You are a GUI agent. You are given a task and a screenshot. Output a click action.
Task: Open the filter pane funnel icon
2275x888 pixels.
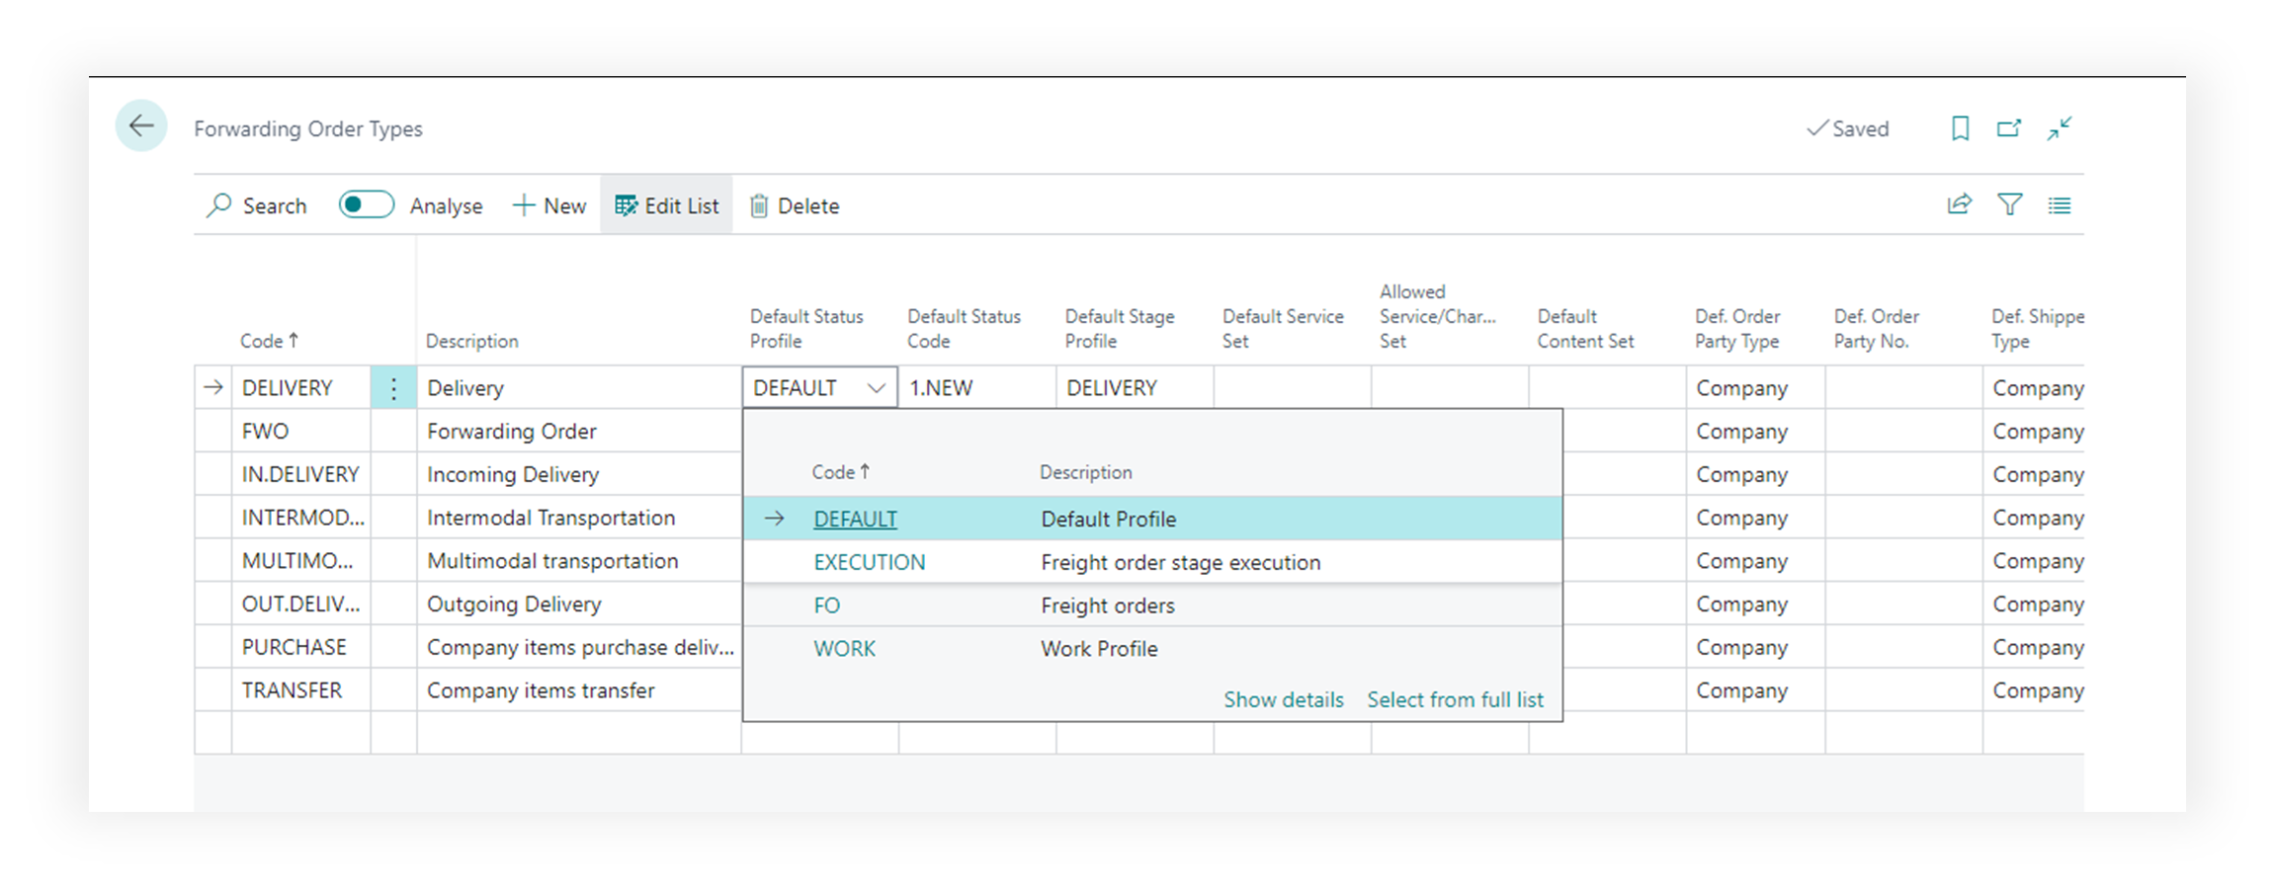[2009, 204]
